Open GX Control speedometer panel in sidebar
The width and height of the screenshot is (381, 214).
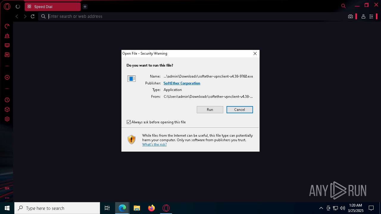point(7,26)
